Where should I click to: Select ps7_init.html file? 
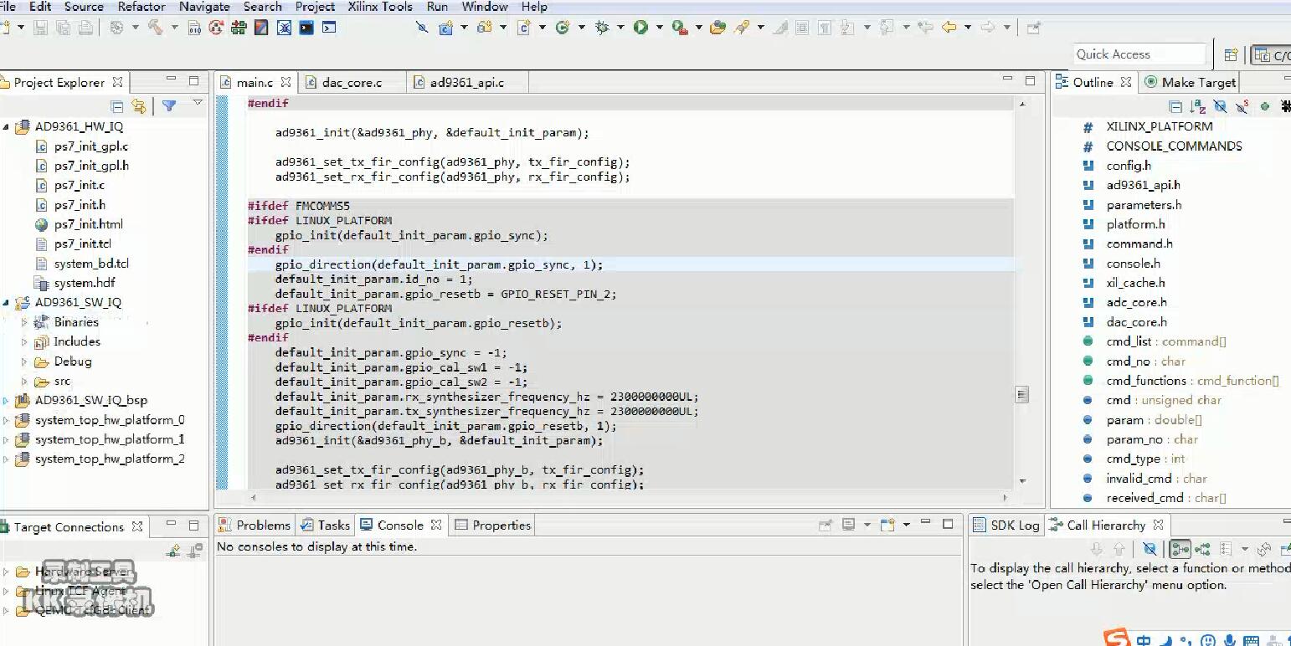(88, 224)
